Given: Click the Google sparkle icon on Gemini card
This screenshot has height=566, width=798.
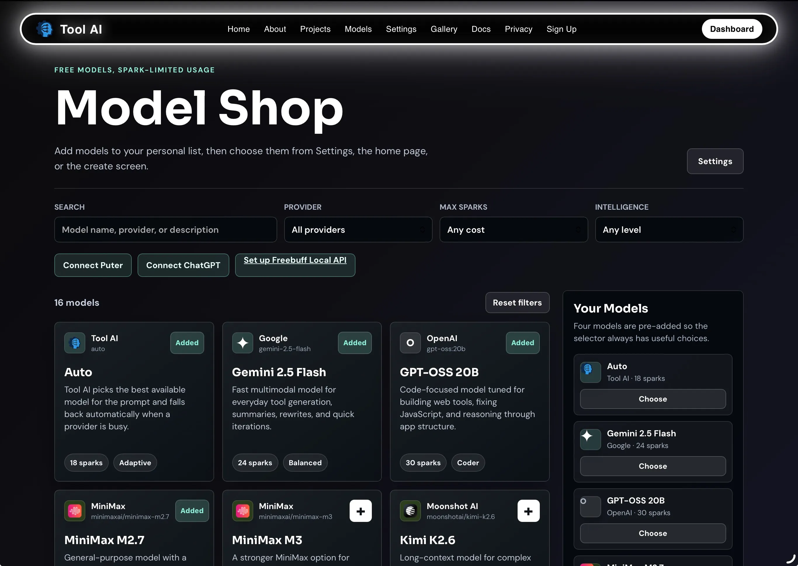Looking at the screenshot, I should tap(242, 343).
